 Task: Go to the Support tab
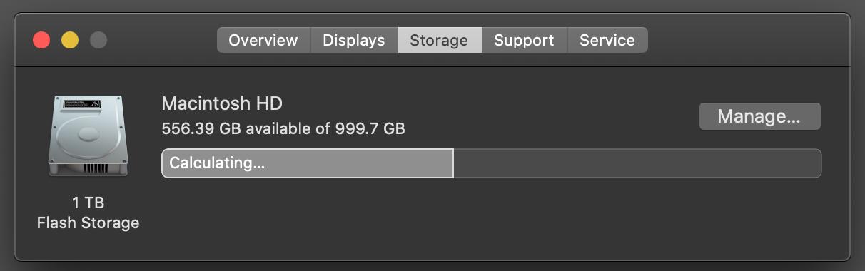coord(524,40)
